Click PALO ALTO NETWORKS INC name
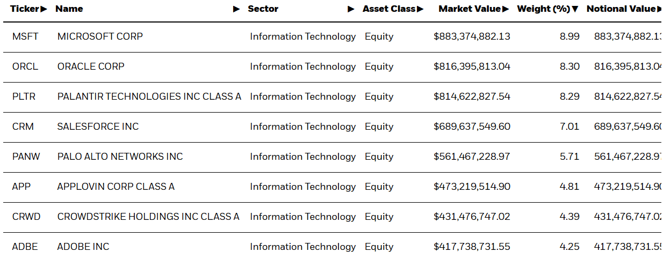The image size is (664, 259). tap(120, 157)
